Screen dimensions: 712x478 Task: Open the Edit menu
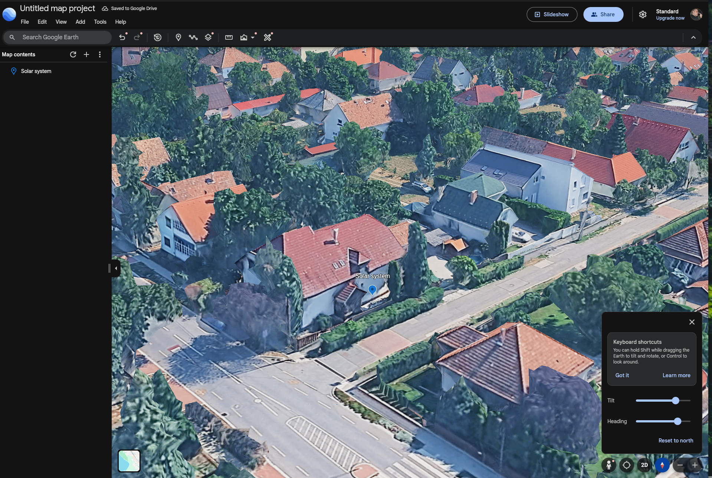click(42, 22)
